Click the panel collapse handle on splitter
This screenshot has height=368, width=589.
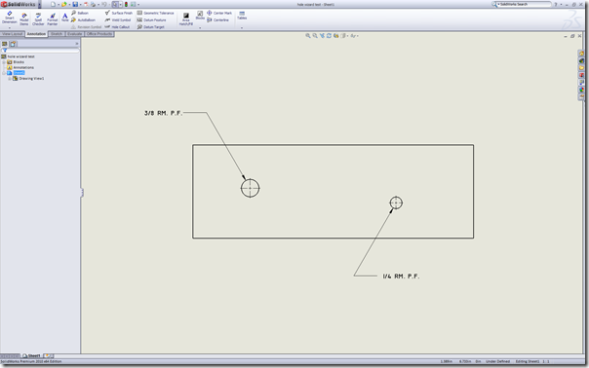[x=82, y=193]
